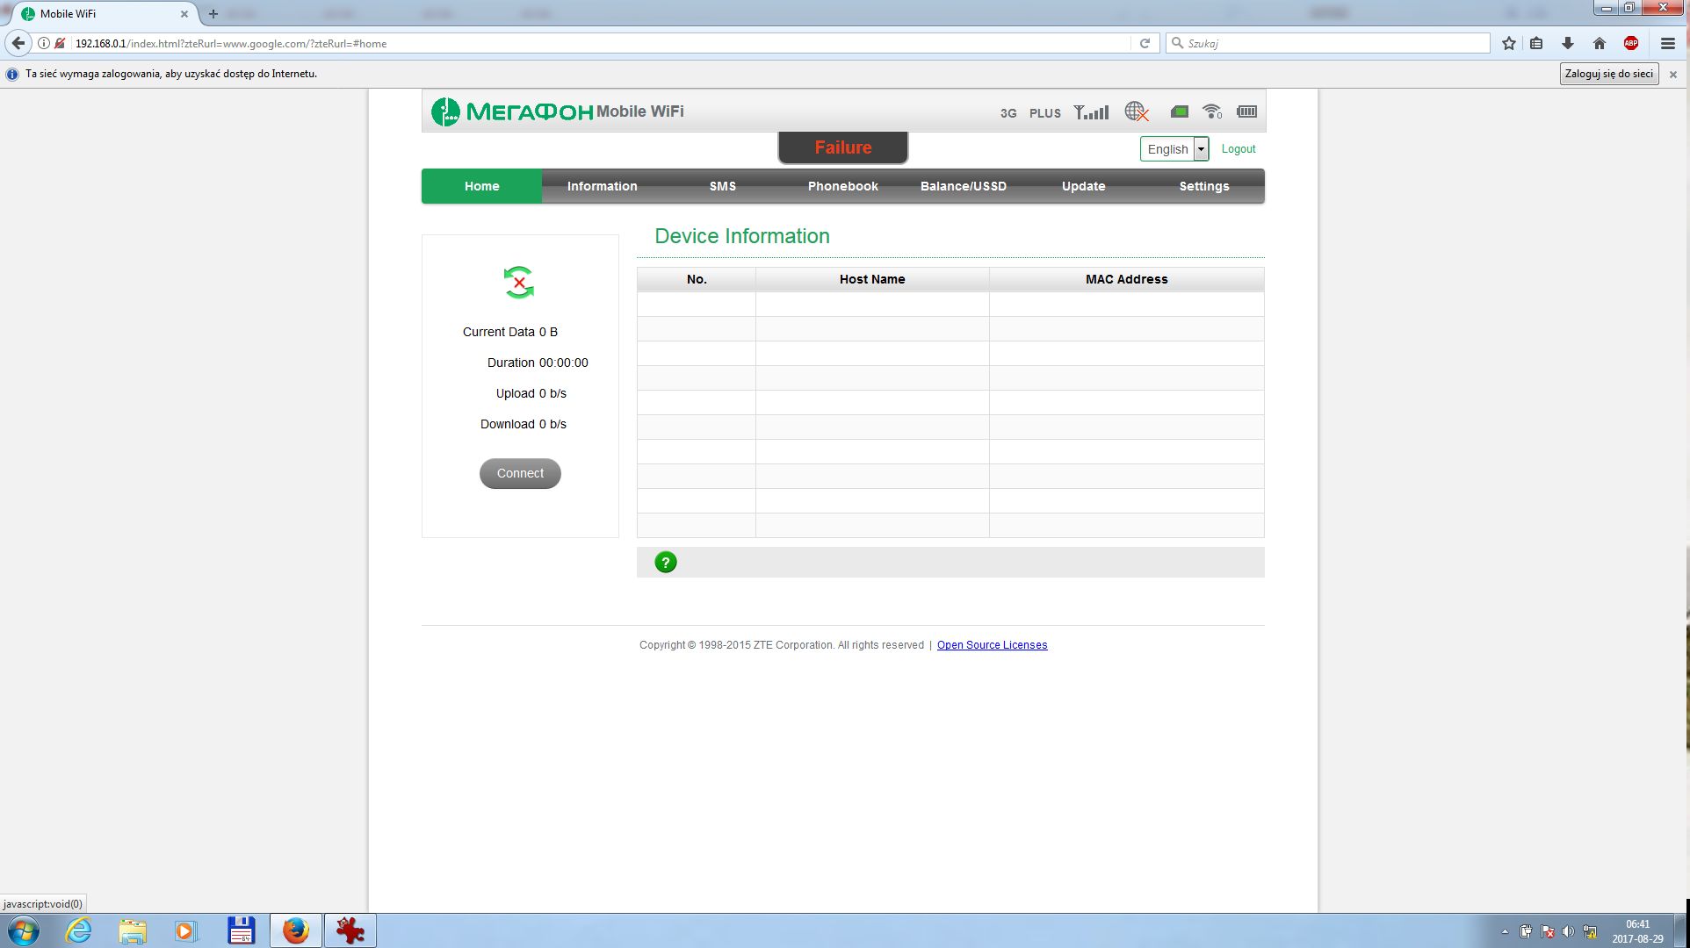Navigate to the Settings tab
This screenshot has width=1690, height=948.
[1203, 186]
